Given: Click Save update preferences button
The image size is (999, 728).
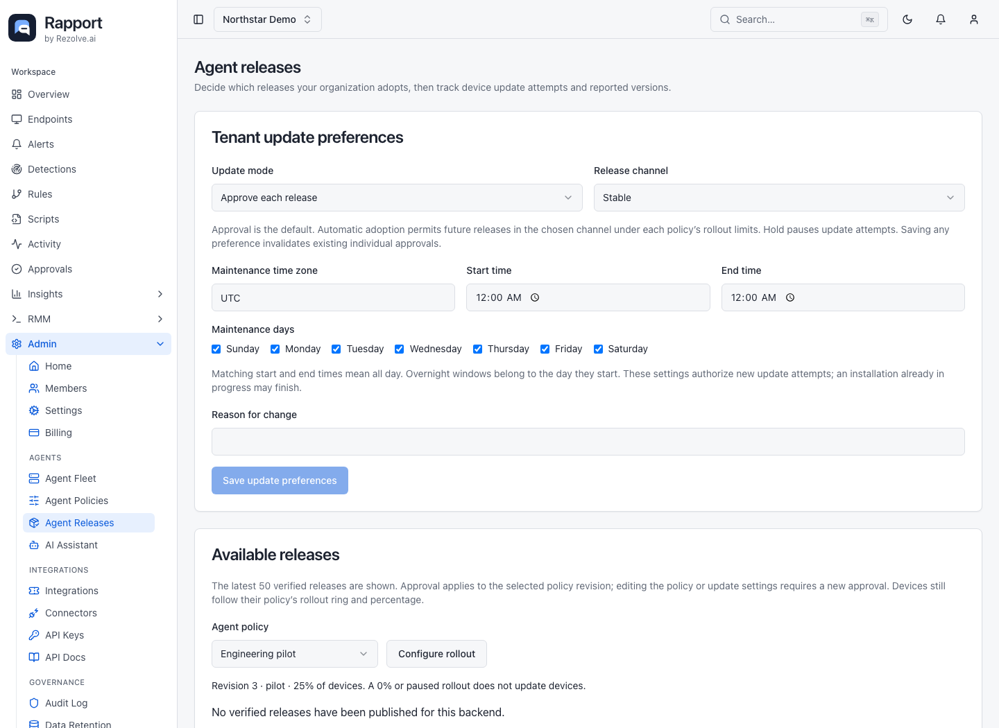Looking at the screenshot, I should click(x=280, y=480).
